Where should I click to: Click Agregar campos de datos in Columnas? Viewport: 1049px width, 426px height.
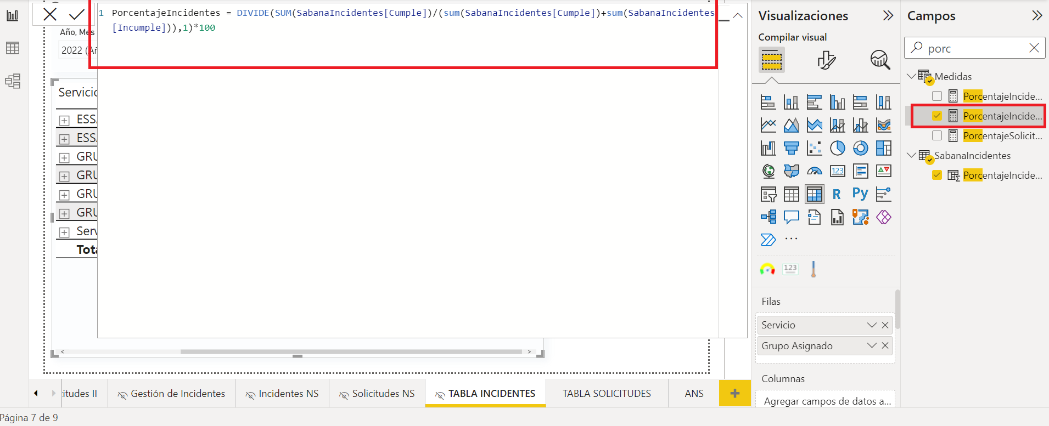(825, 401)
